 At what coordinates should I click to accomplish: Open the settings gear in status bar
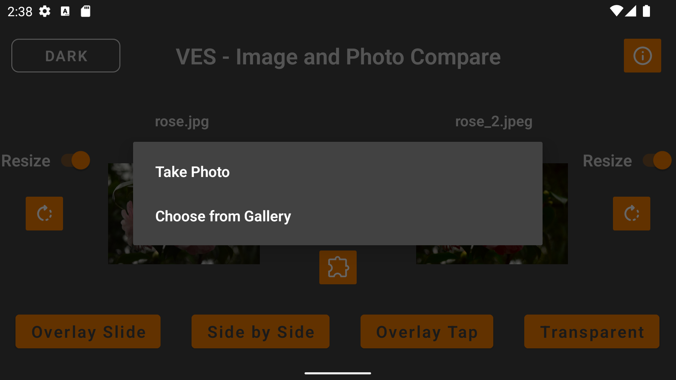click(45, 11)
